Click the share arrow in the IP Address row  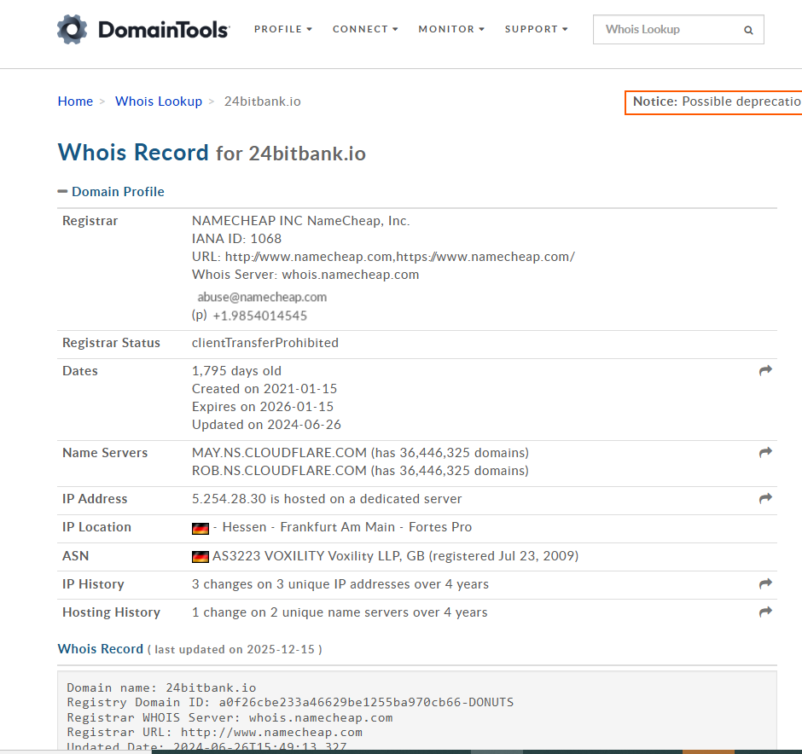pyautogui.click(x=765, y=498)
